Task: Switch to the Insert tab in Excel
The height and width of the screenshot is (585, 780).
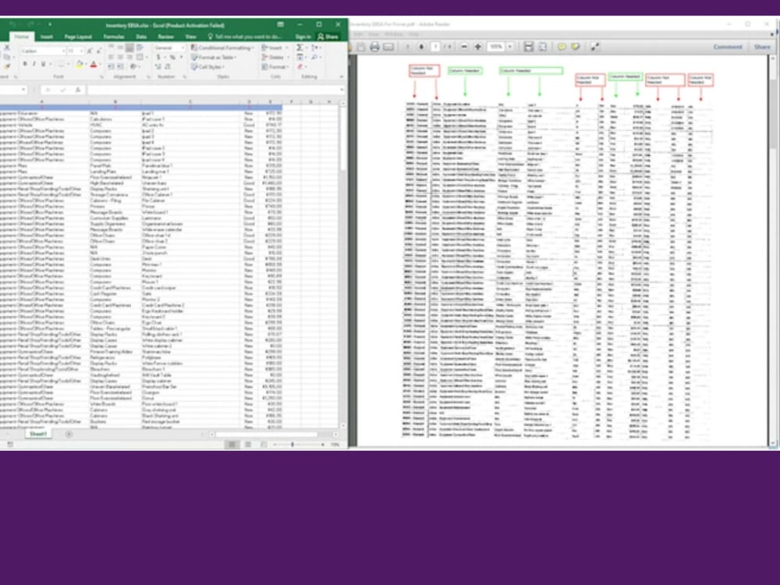Action: (47, 37)
